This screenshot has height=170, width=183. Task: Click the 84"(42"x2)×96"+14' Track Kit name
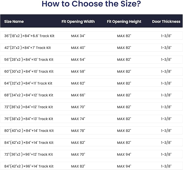coord(29,166)
